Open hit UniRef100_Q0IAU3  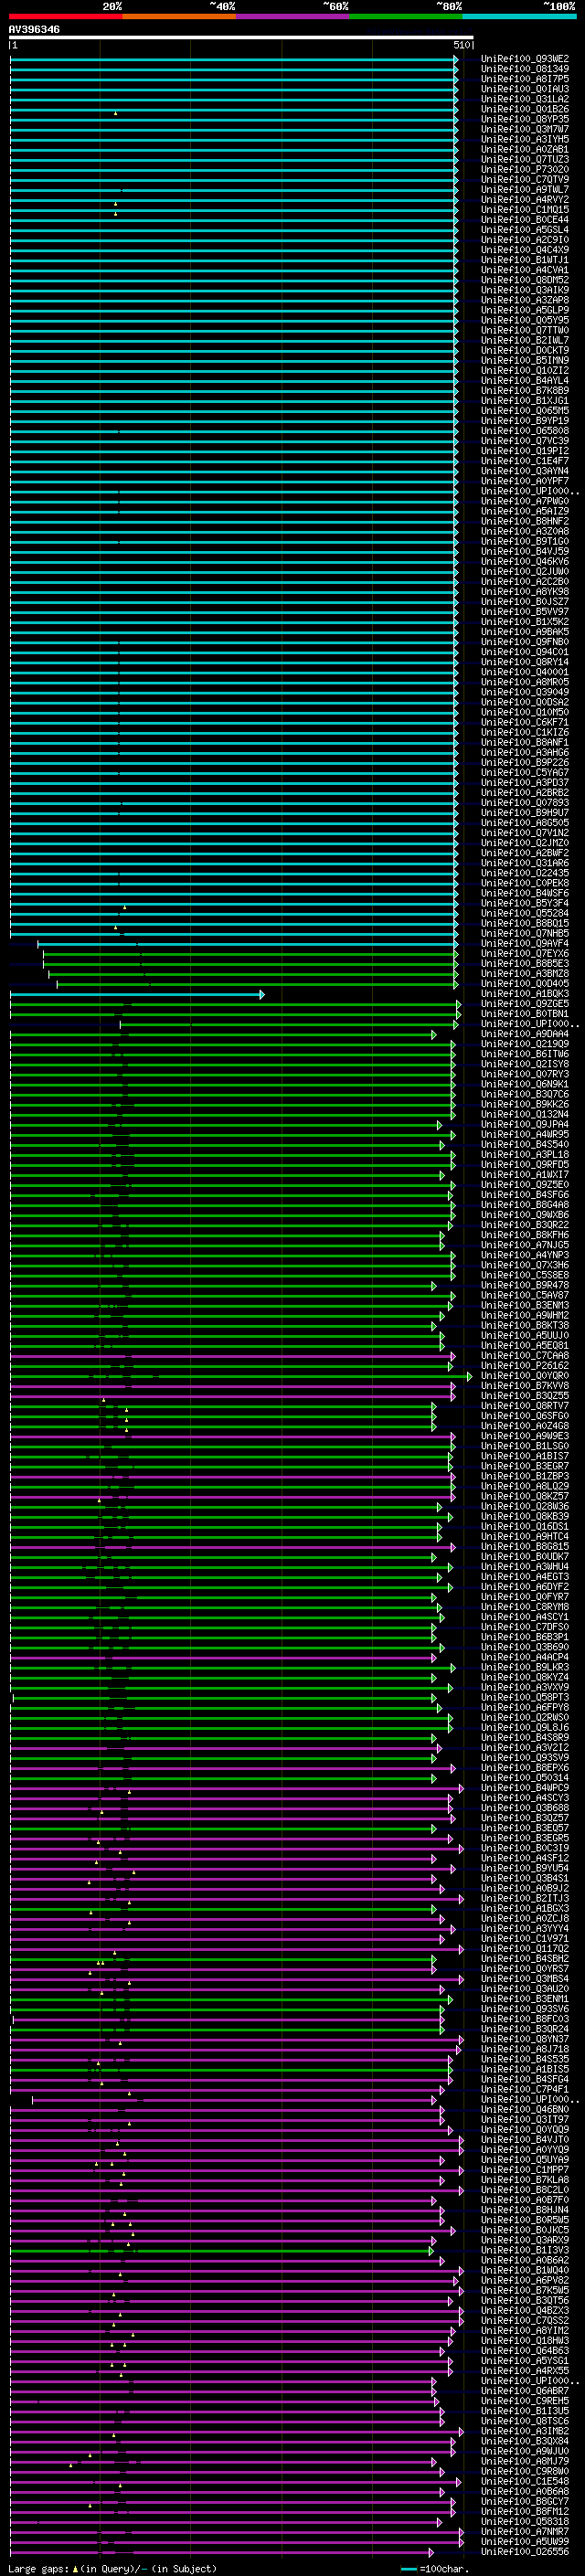coord(525,89)
